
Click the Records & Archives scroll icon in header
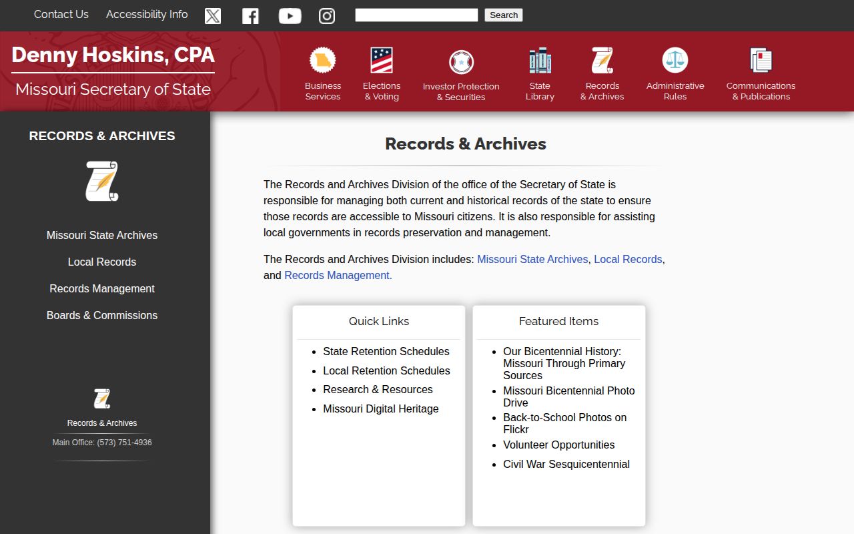[x=602, y=60]
